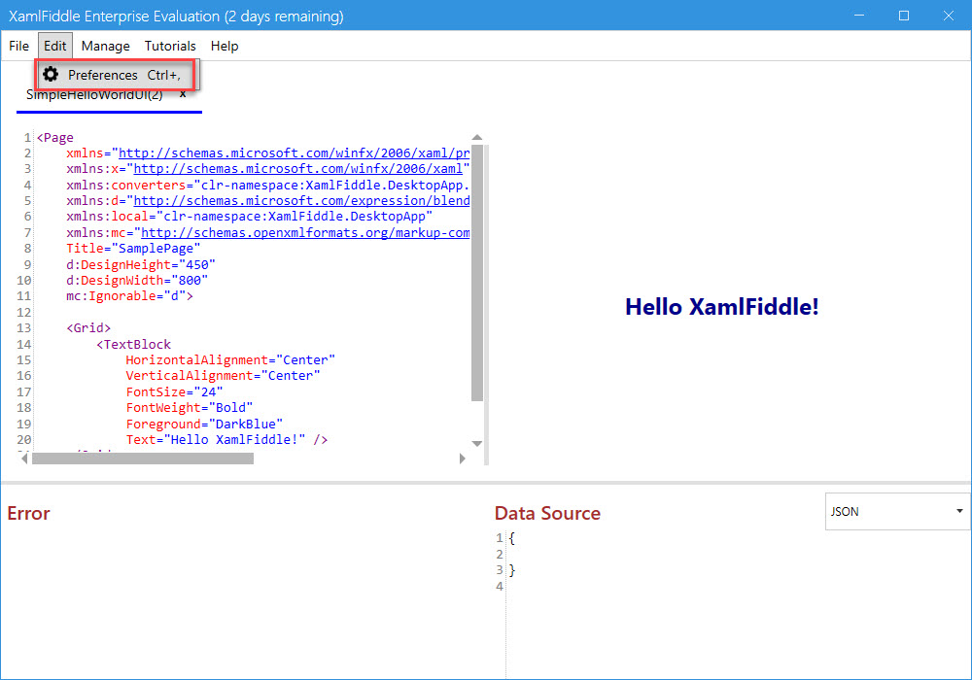Close the XamlFiddle window
The height and width of the screenshot is (680, 972).
coord(949,16)
